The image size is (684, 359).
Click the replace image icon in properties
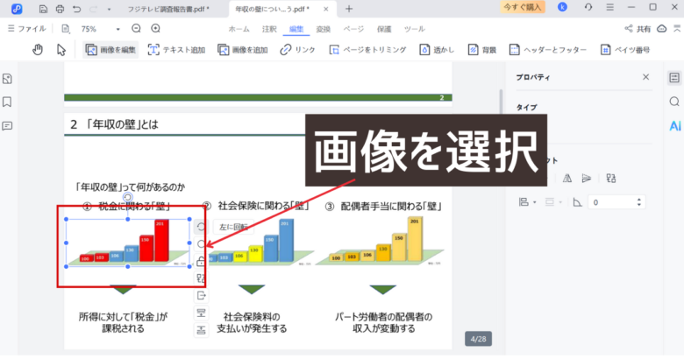[611, 178]
